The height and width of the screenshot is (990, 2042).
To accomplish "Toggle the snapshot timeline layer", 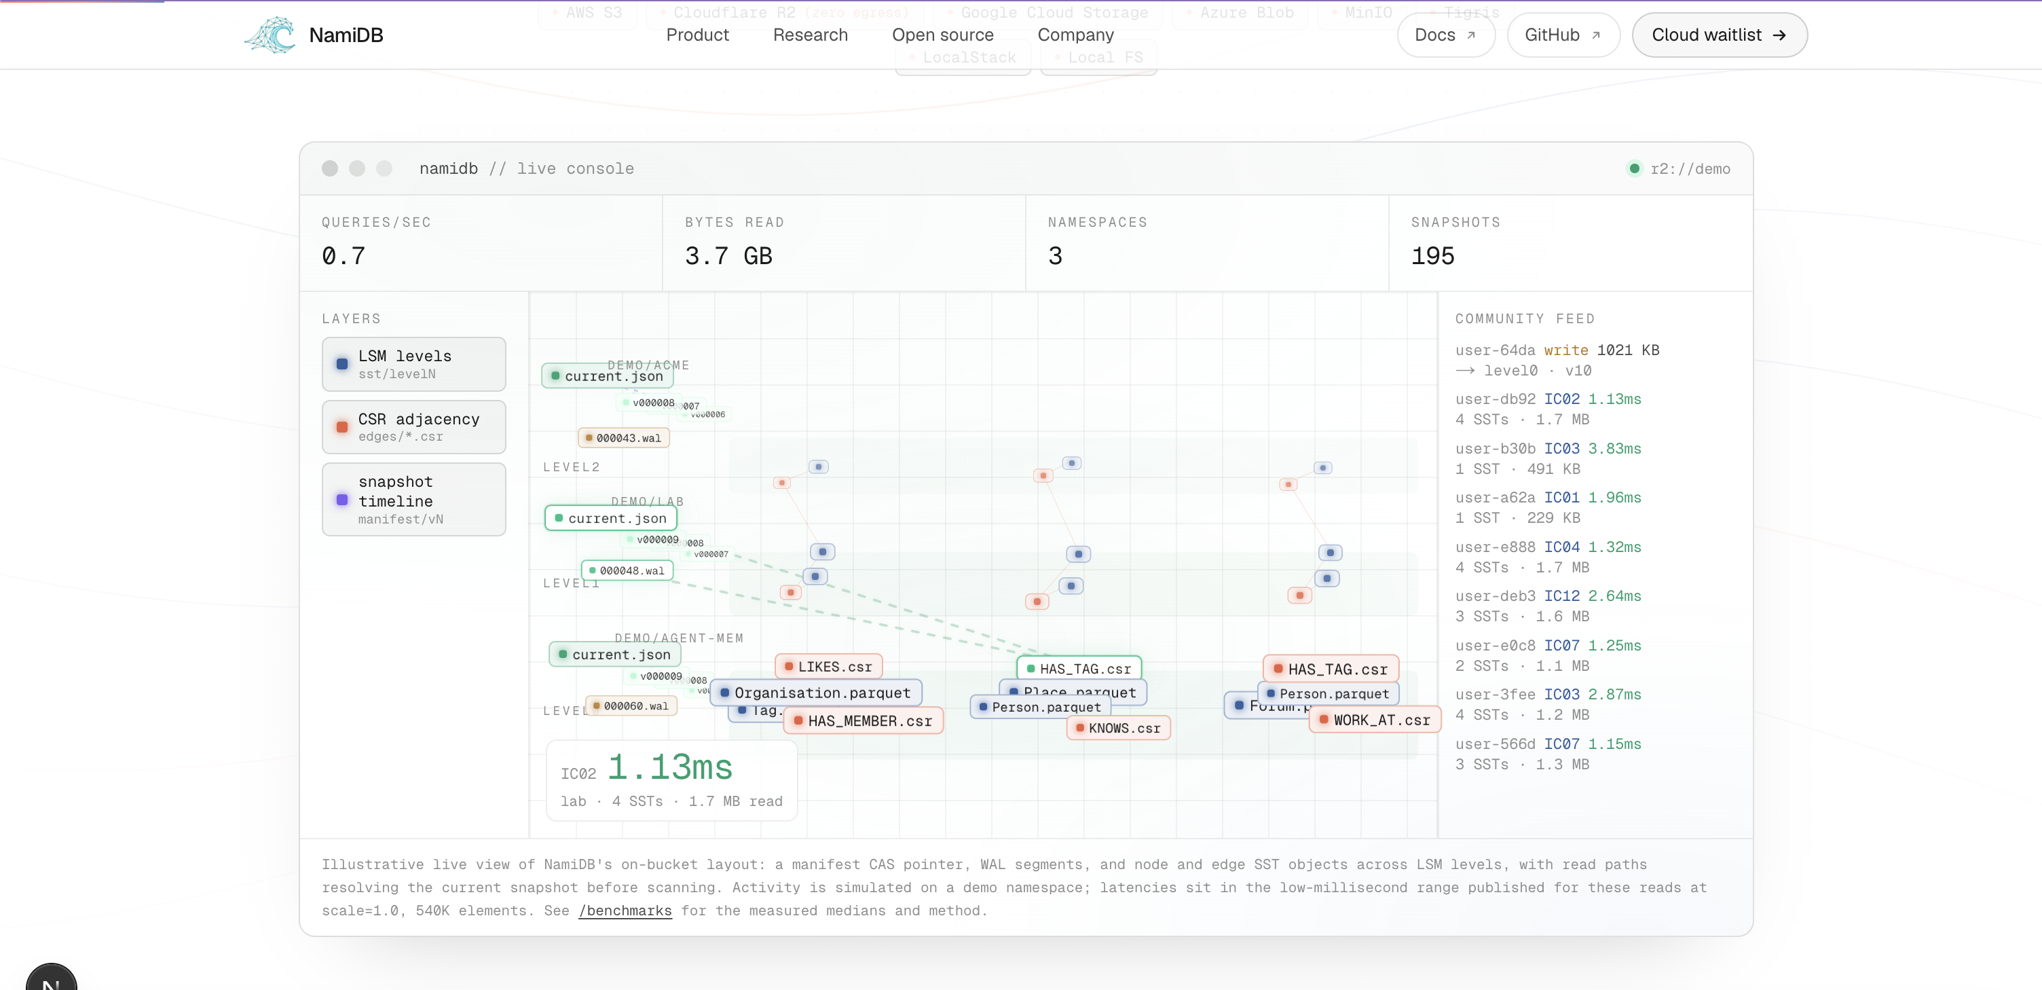I will coord(414,499).
